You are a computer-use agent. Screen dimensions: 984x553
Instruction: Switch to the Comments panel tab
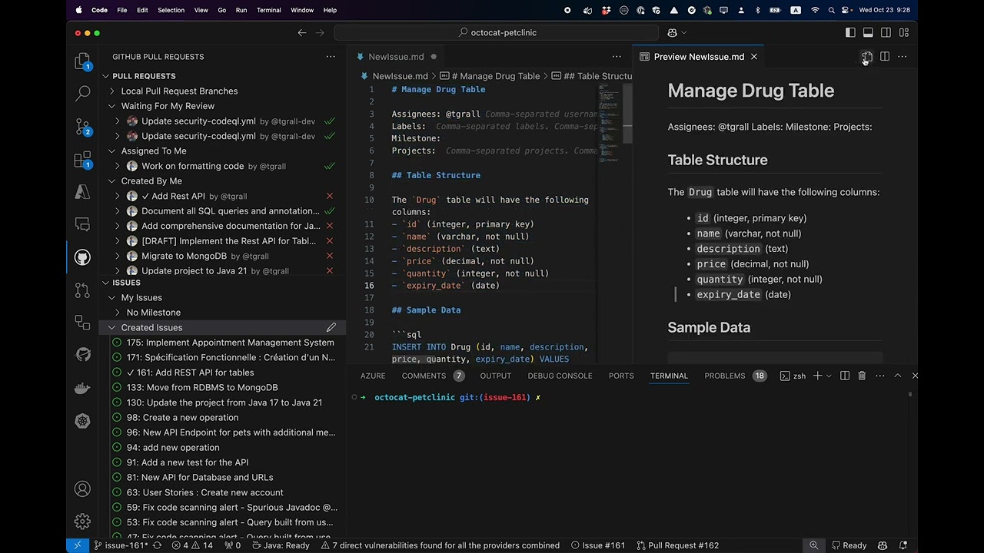424,376
